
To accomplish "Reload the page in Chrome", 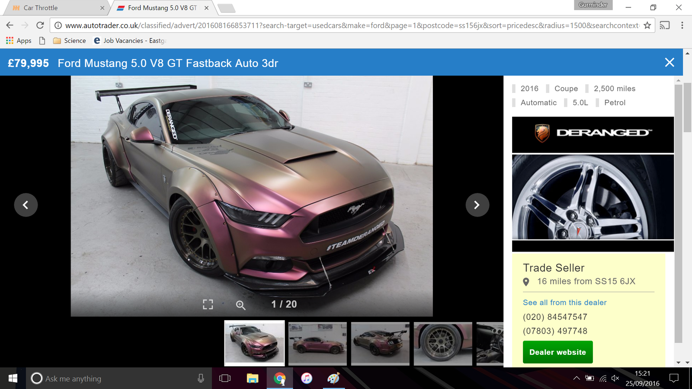I will tap(40, 26).
